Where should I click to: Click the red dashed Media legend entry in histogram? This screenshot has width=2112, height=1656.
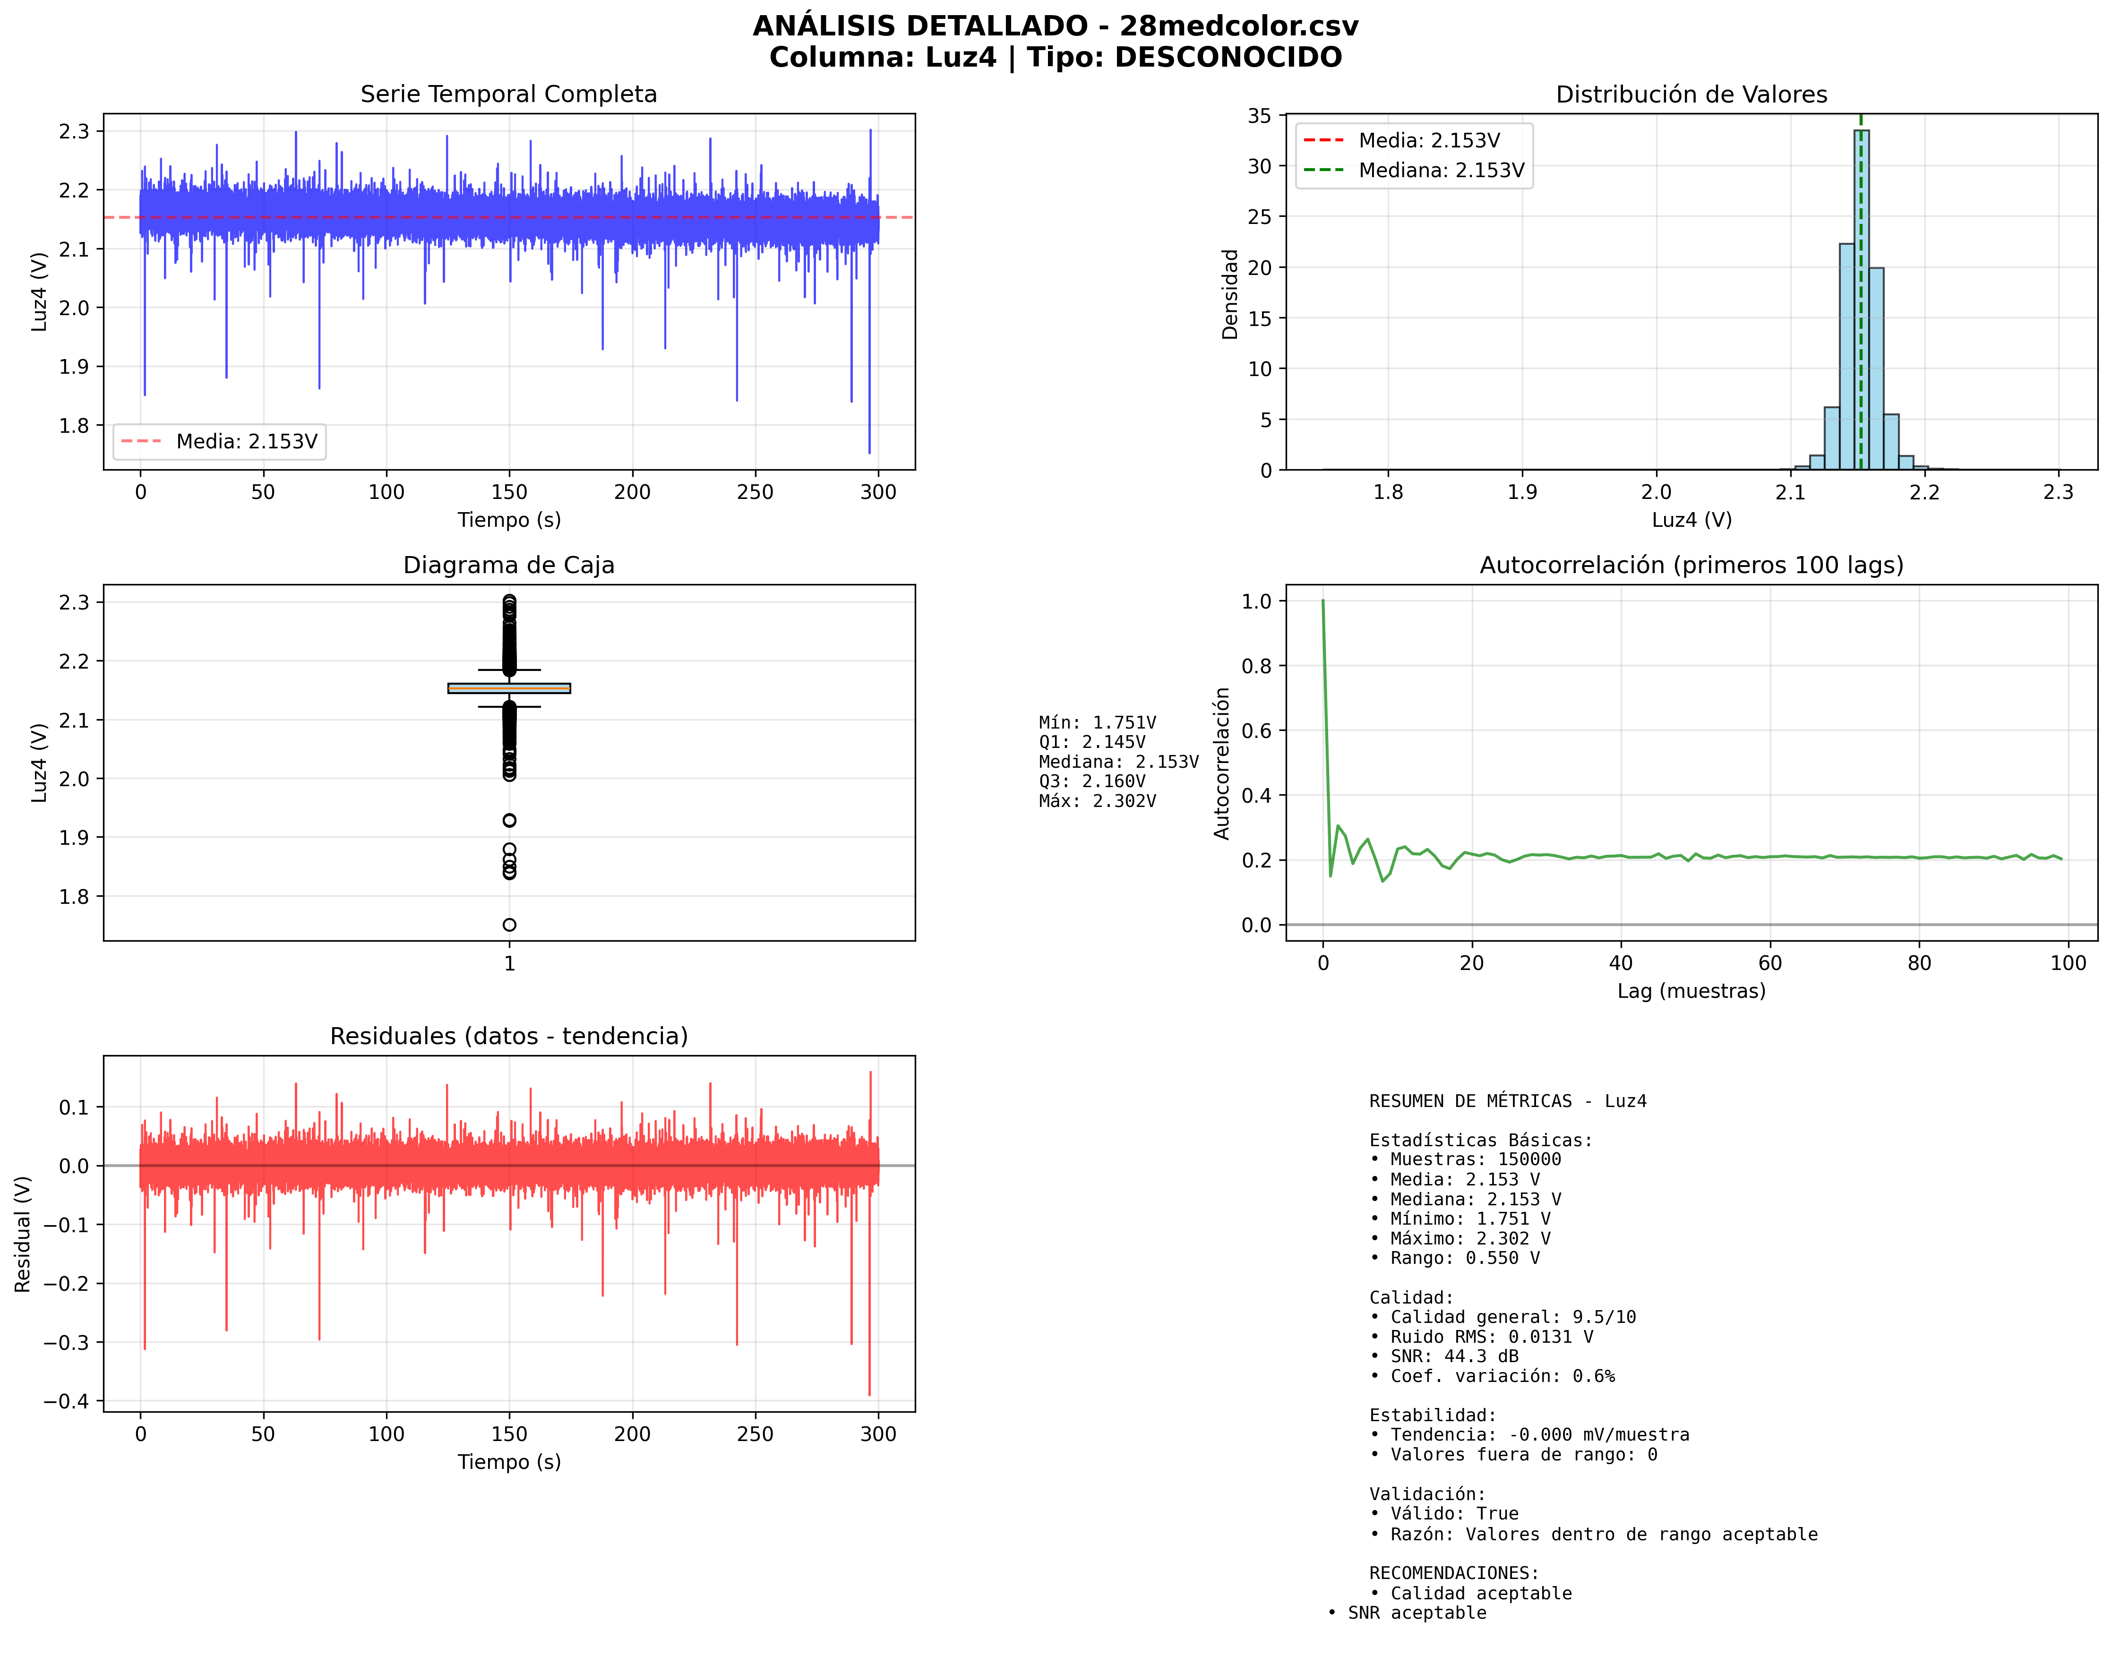[x=1415, y=141]
